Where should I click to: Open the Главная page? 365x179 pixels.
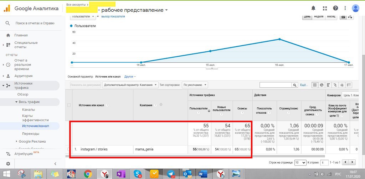[x=21, y=35]
